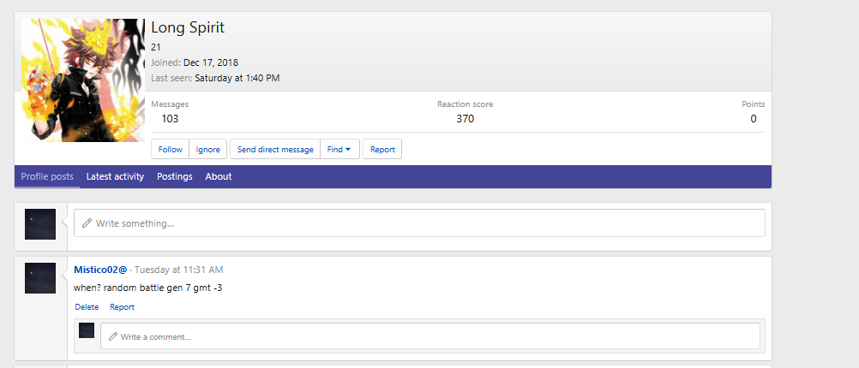Open Mistico02@ profile link
Screen dimensions: 859x368
pyautogui.click(x=100, y=270)
